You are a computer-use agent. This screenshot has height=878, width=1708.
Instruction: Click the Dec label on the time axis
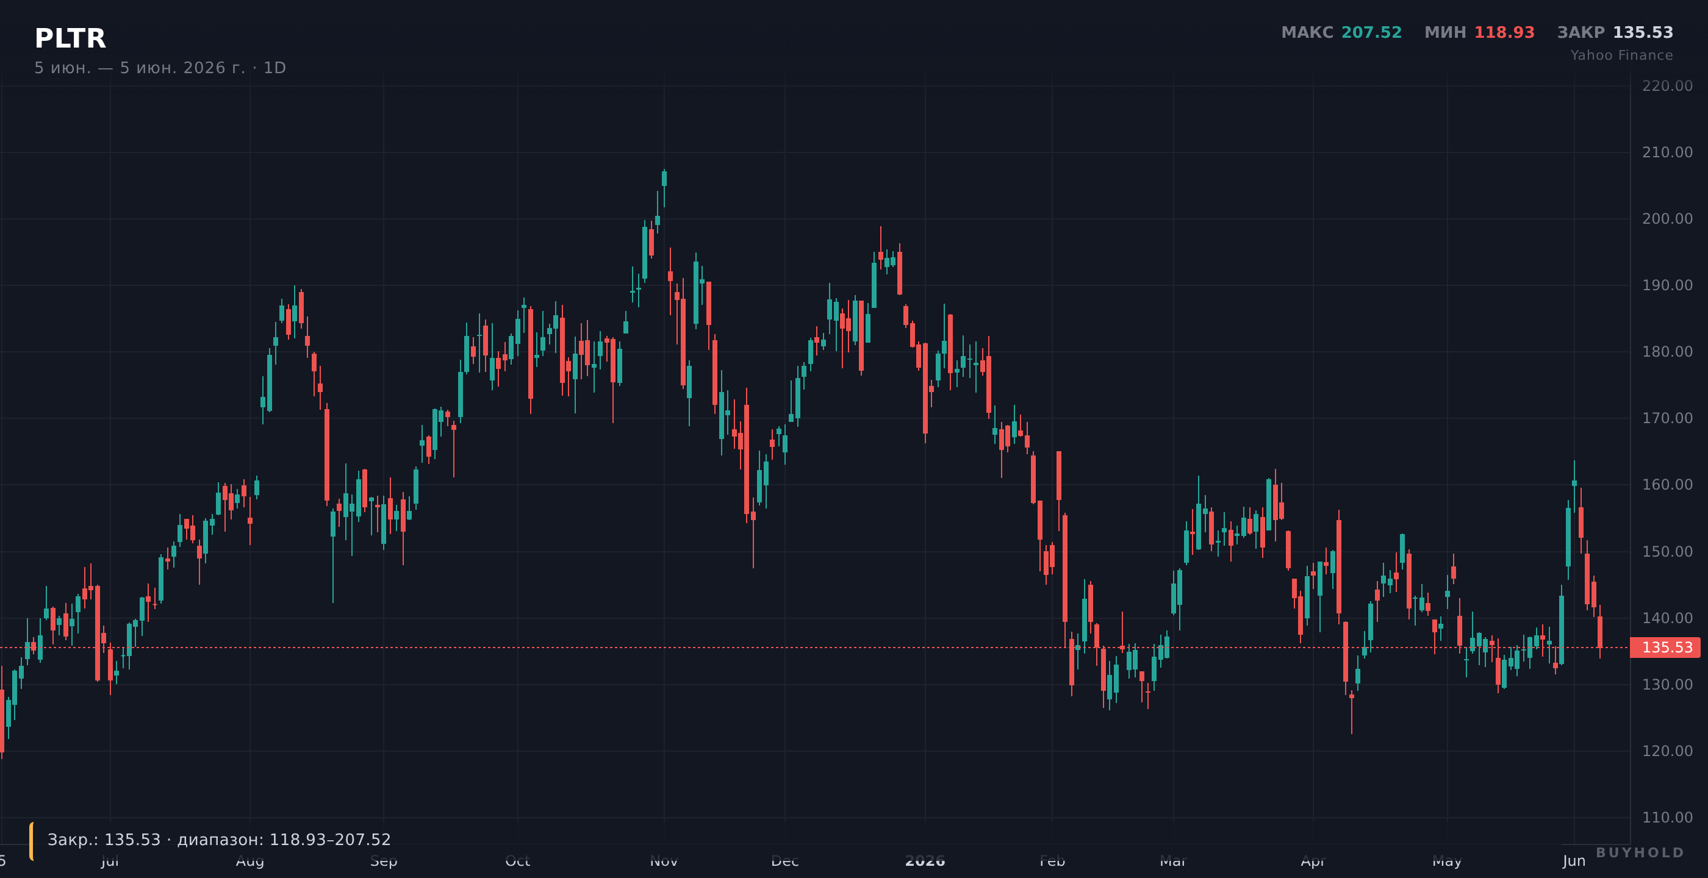point(785,861)
